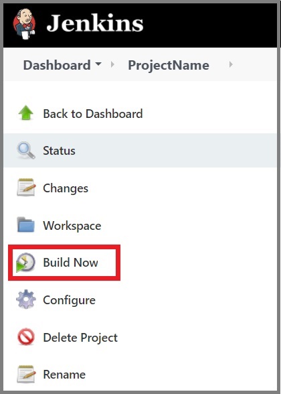The height and width of the screenshot is (394, 281).
Task: Click the gear icon beside Configure
Action: click(x=26, y=300)
